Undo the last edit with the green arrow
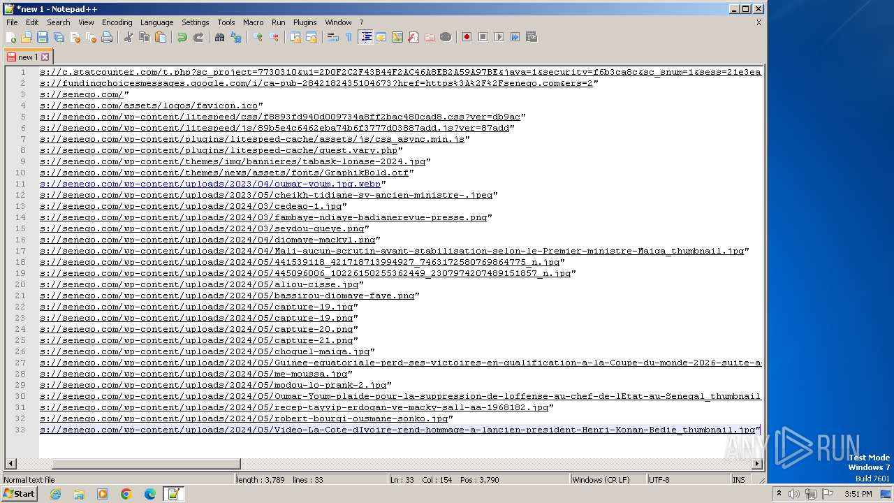Viewport: 894px width, 503px height. click(x=182, y=37)
